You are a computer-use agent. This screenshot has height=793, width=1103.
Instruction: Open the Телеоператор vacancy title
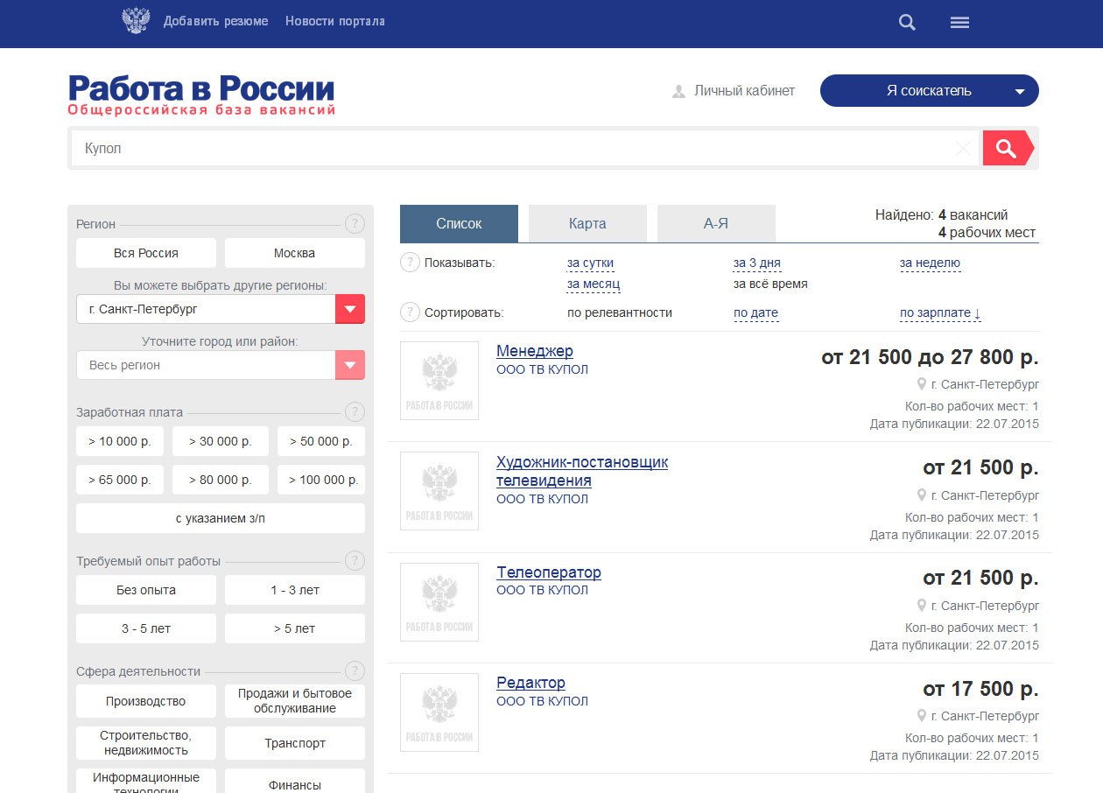[x=549, y=572]
